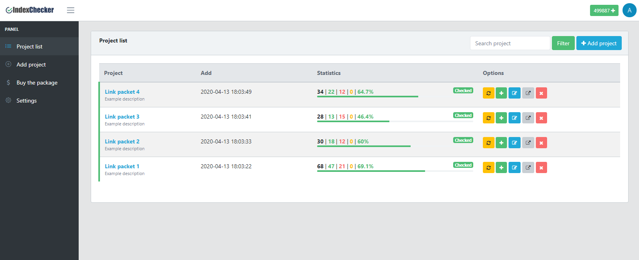
Task: Click the blue Add project button
Action: [x=599, y=43]
